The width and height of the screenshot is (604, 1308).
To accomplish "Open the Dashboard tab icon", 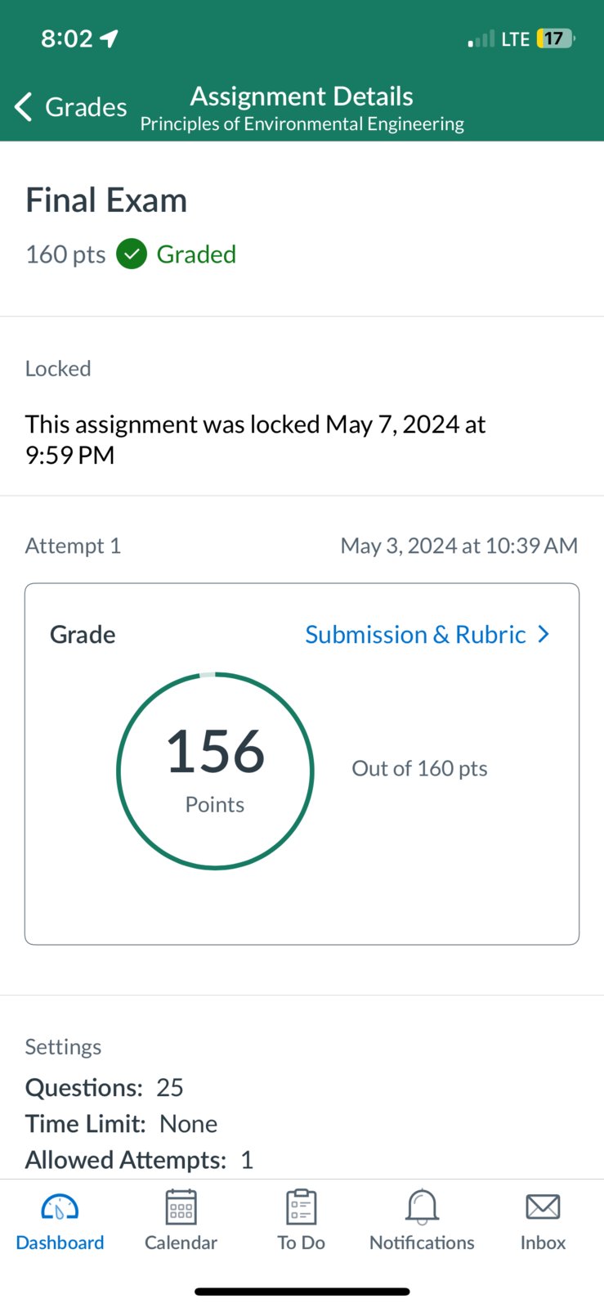I will 60,1207.
